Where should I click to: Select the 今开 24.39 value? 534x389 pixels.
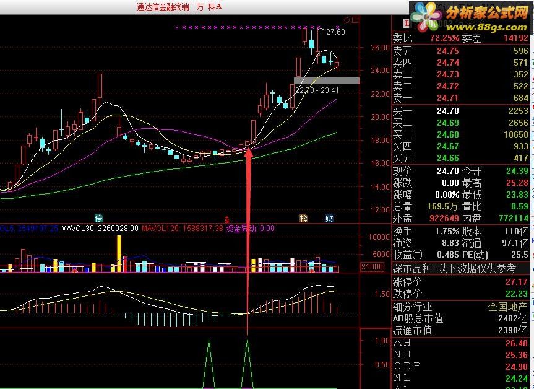click(517, 171)
